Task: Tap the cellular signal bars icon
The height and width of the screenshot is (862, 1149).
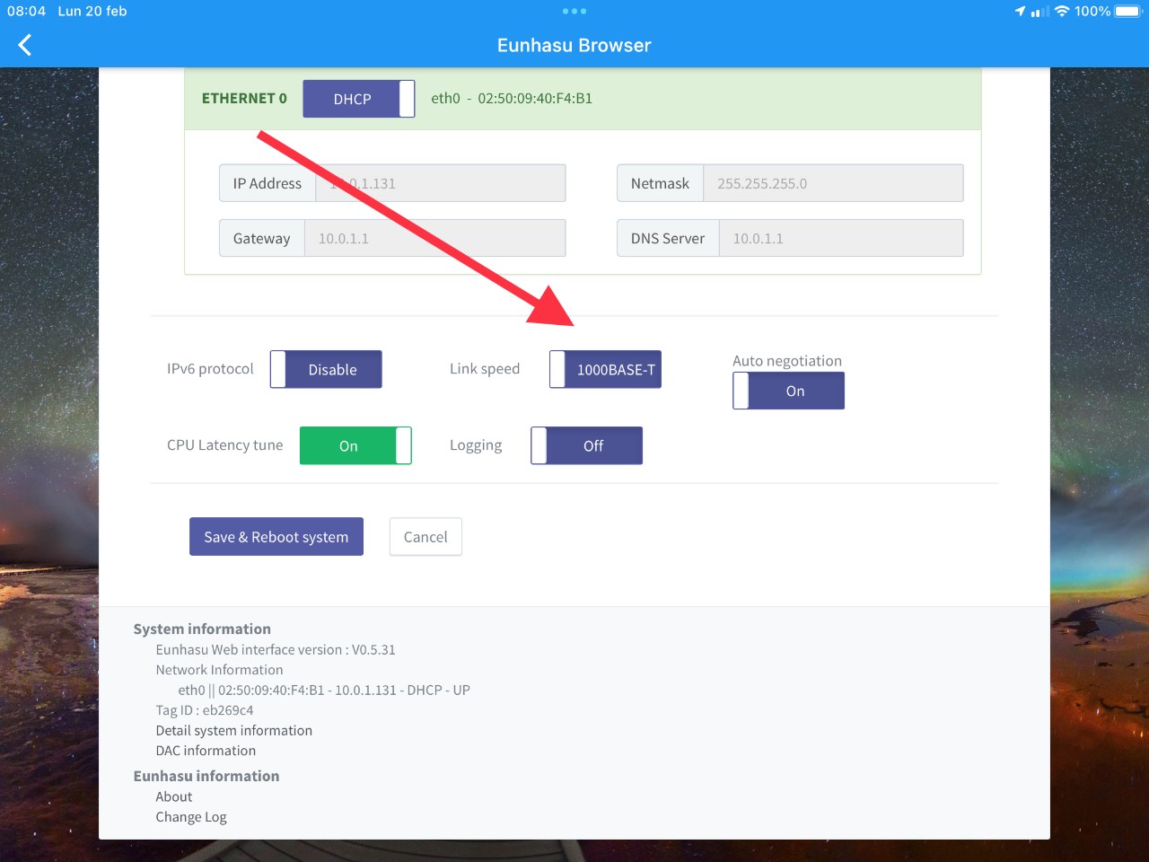Action: 1040,12
